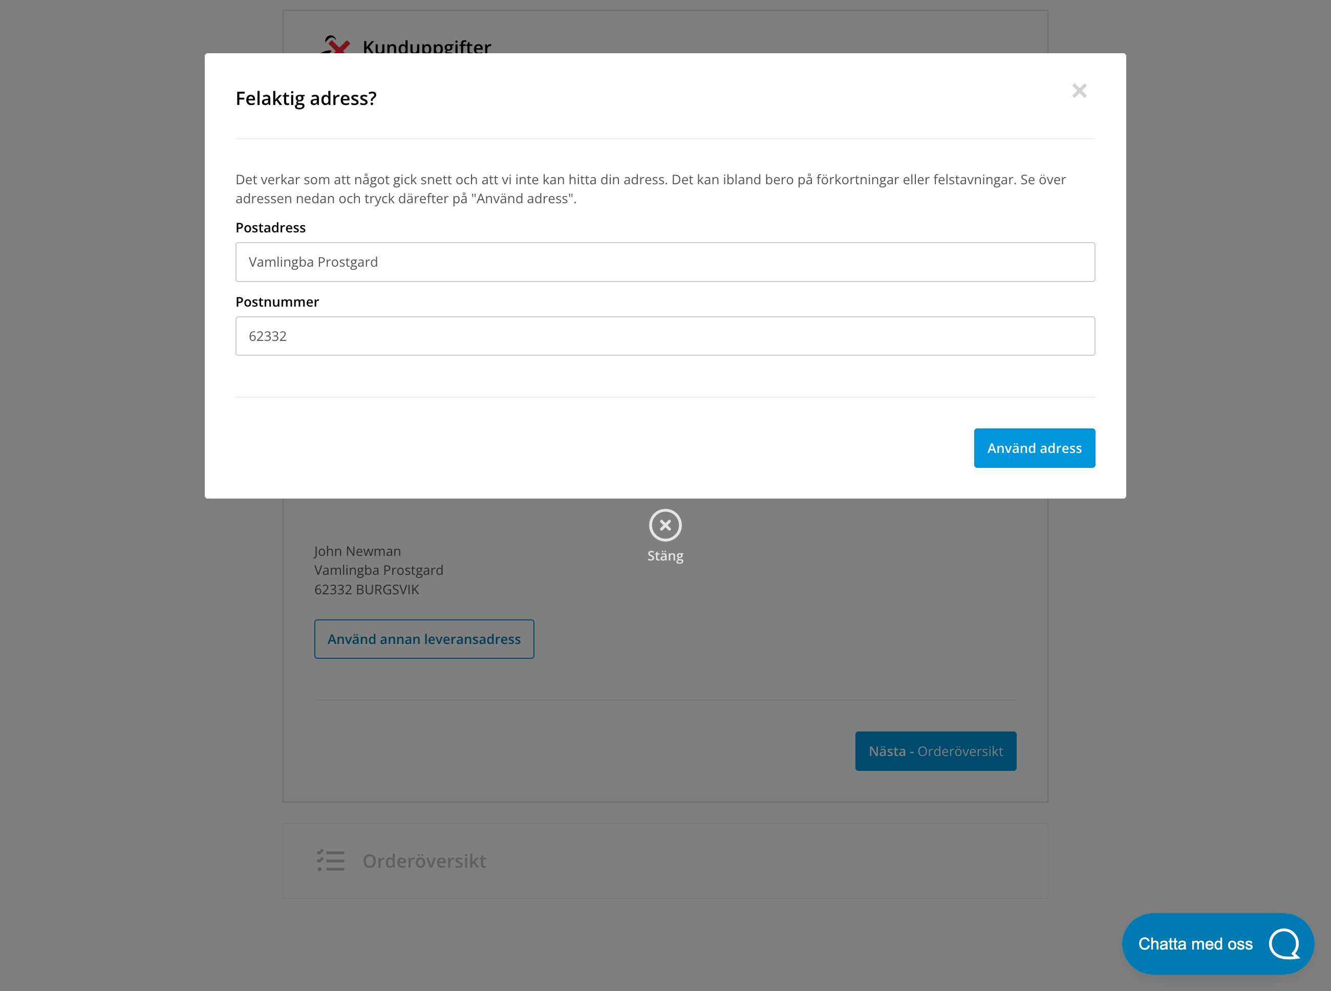Click the dialog's address explanation paragraph

point(650,189)
